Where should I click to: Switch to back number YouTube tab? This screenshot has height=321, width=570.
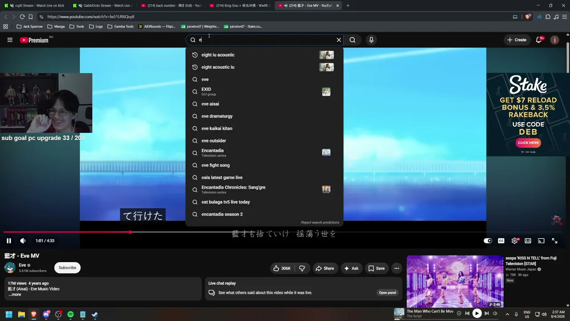[x=171, y=5]
